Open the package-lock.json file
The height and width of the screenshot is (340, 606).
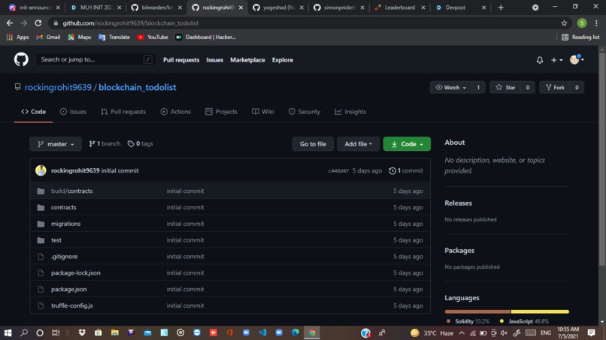point(76,273)
